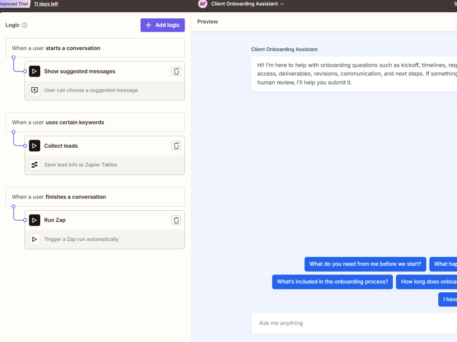Select the 'starts a conversation' trigger
This screenshot has width=457, height=342.
pyautogui.click(x=95, y=48)
